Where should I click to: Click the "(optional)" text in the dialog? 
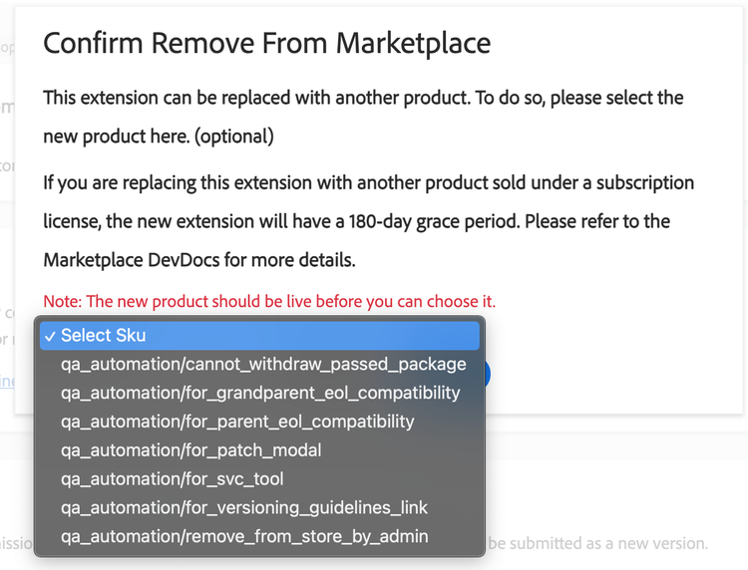click(234, 136)
